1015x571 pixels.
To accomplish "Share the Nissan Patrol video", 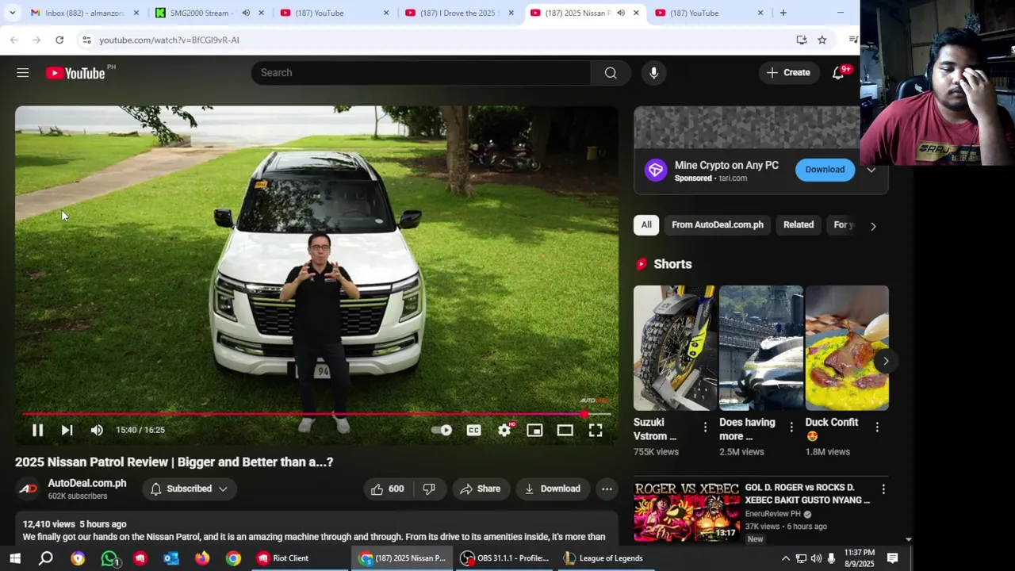I will point(480,489).
